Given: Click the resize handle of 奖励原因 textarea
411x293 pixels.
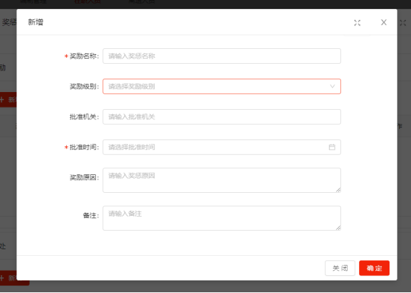Looking at the screenshot, I should click(338, 190).
